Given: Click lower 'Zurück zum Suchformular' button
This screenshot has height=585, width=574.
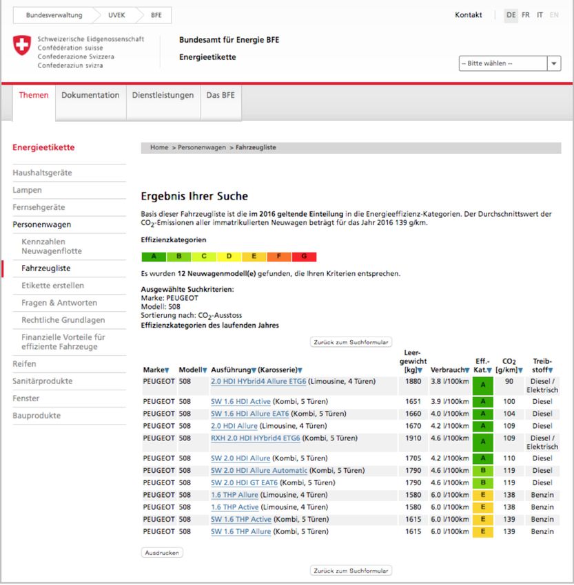Looking at the screenshot, I should tap(351, 571).
